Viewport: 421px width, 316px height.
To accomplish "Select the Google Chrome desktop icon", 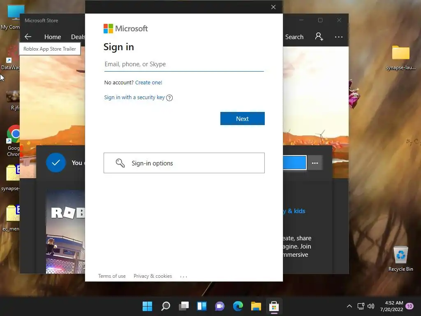I will pos(13,141).
